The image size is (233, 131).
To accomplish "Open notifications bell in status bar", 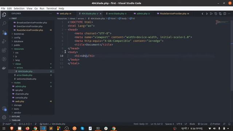I will click(229, 124).
